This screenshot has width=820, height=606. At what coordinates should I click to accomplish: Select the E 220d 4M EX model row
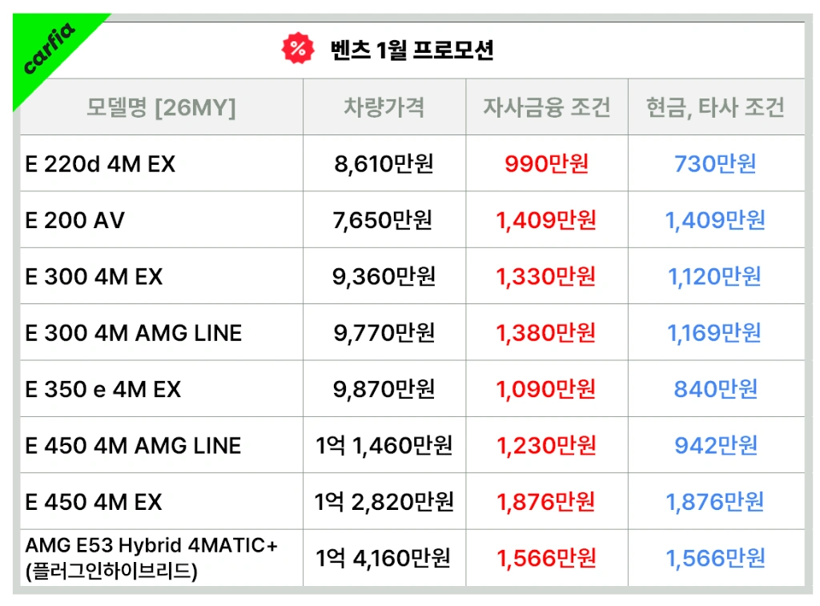412,163
